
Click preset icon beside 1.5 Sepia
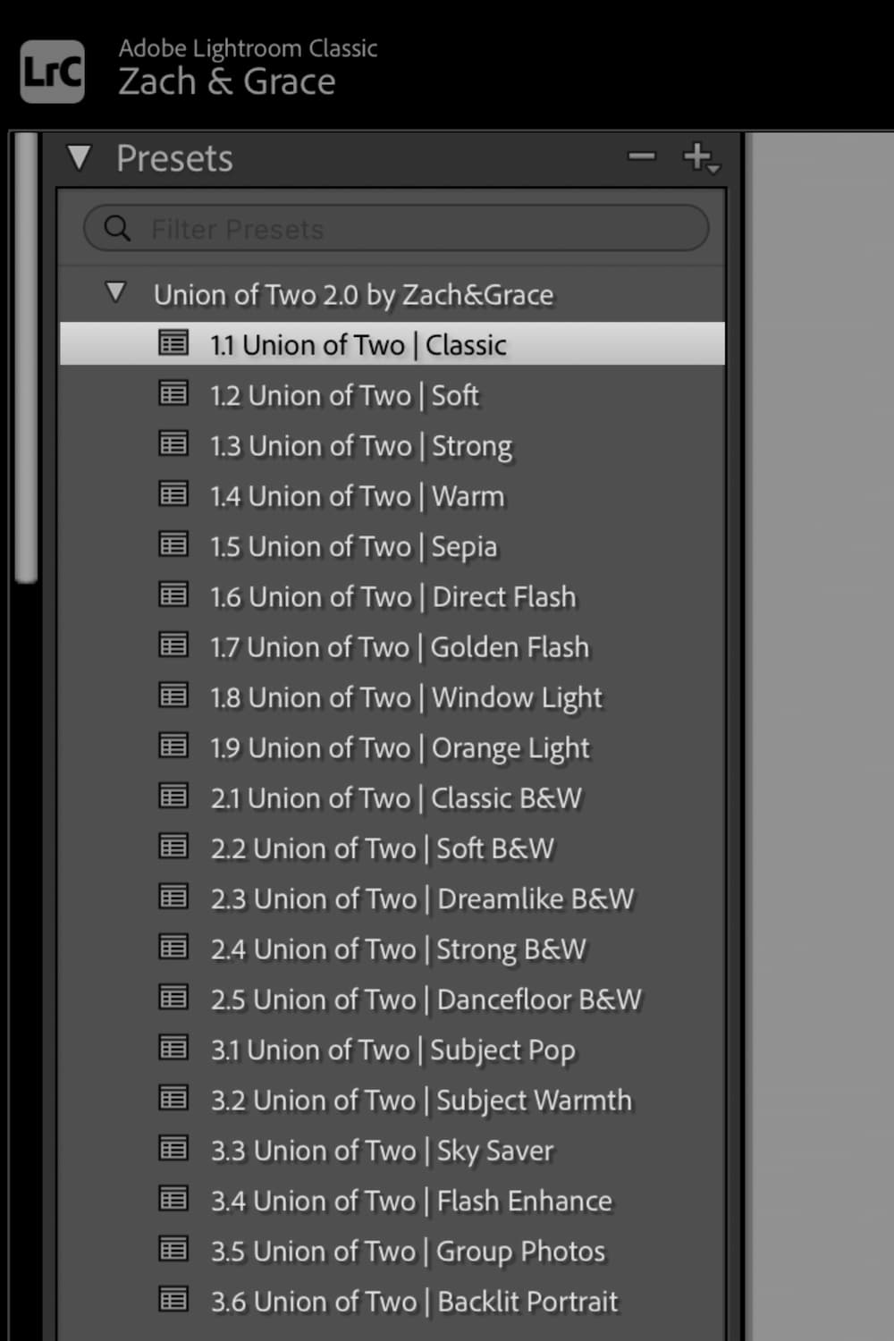pos(173,544)
